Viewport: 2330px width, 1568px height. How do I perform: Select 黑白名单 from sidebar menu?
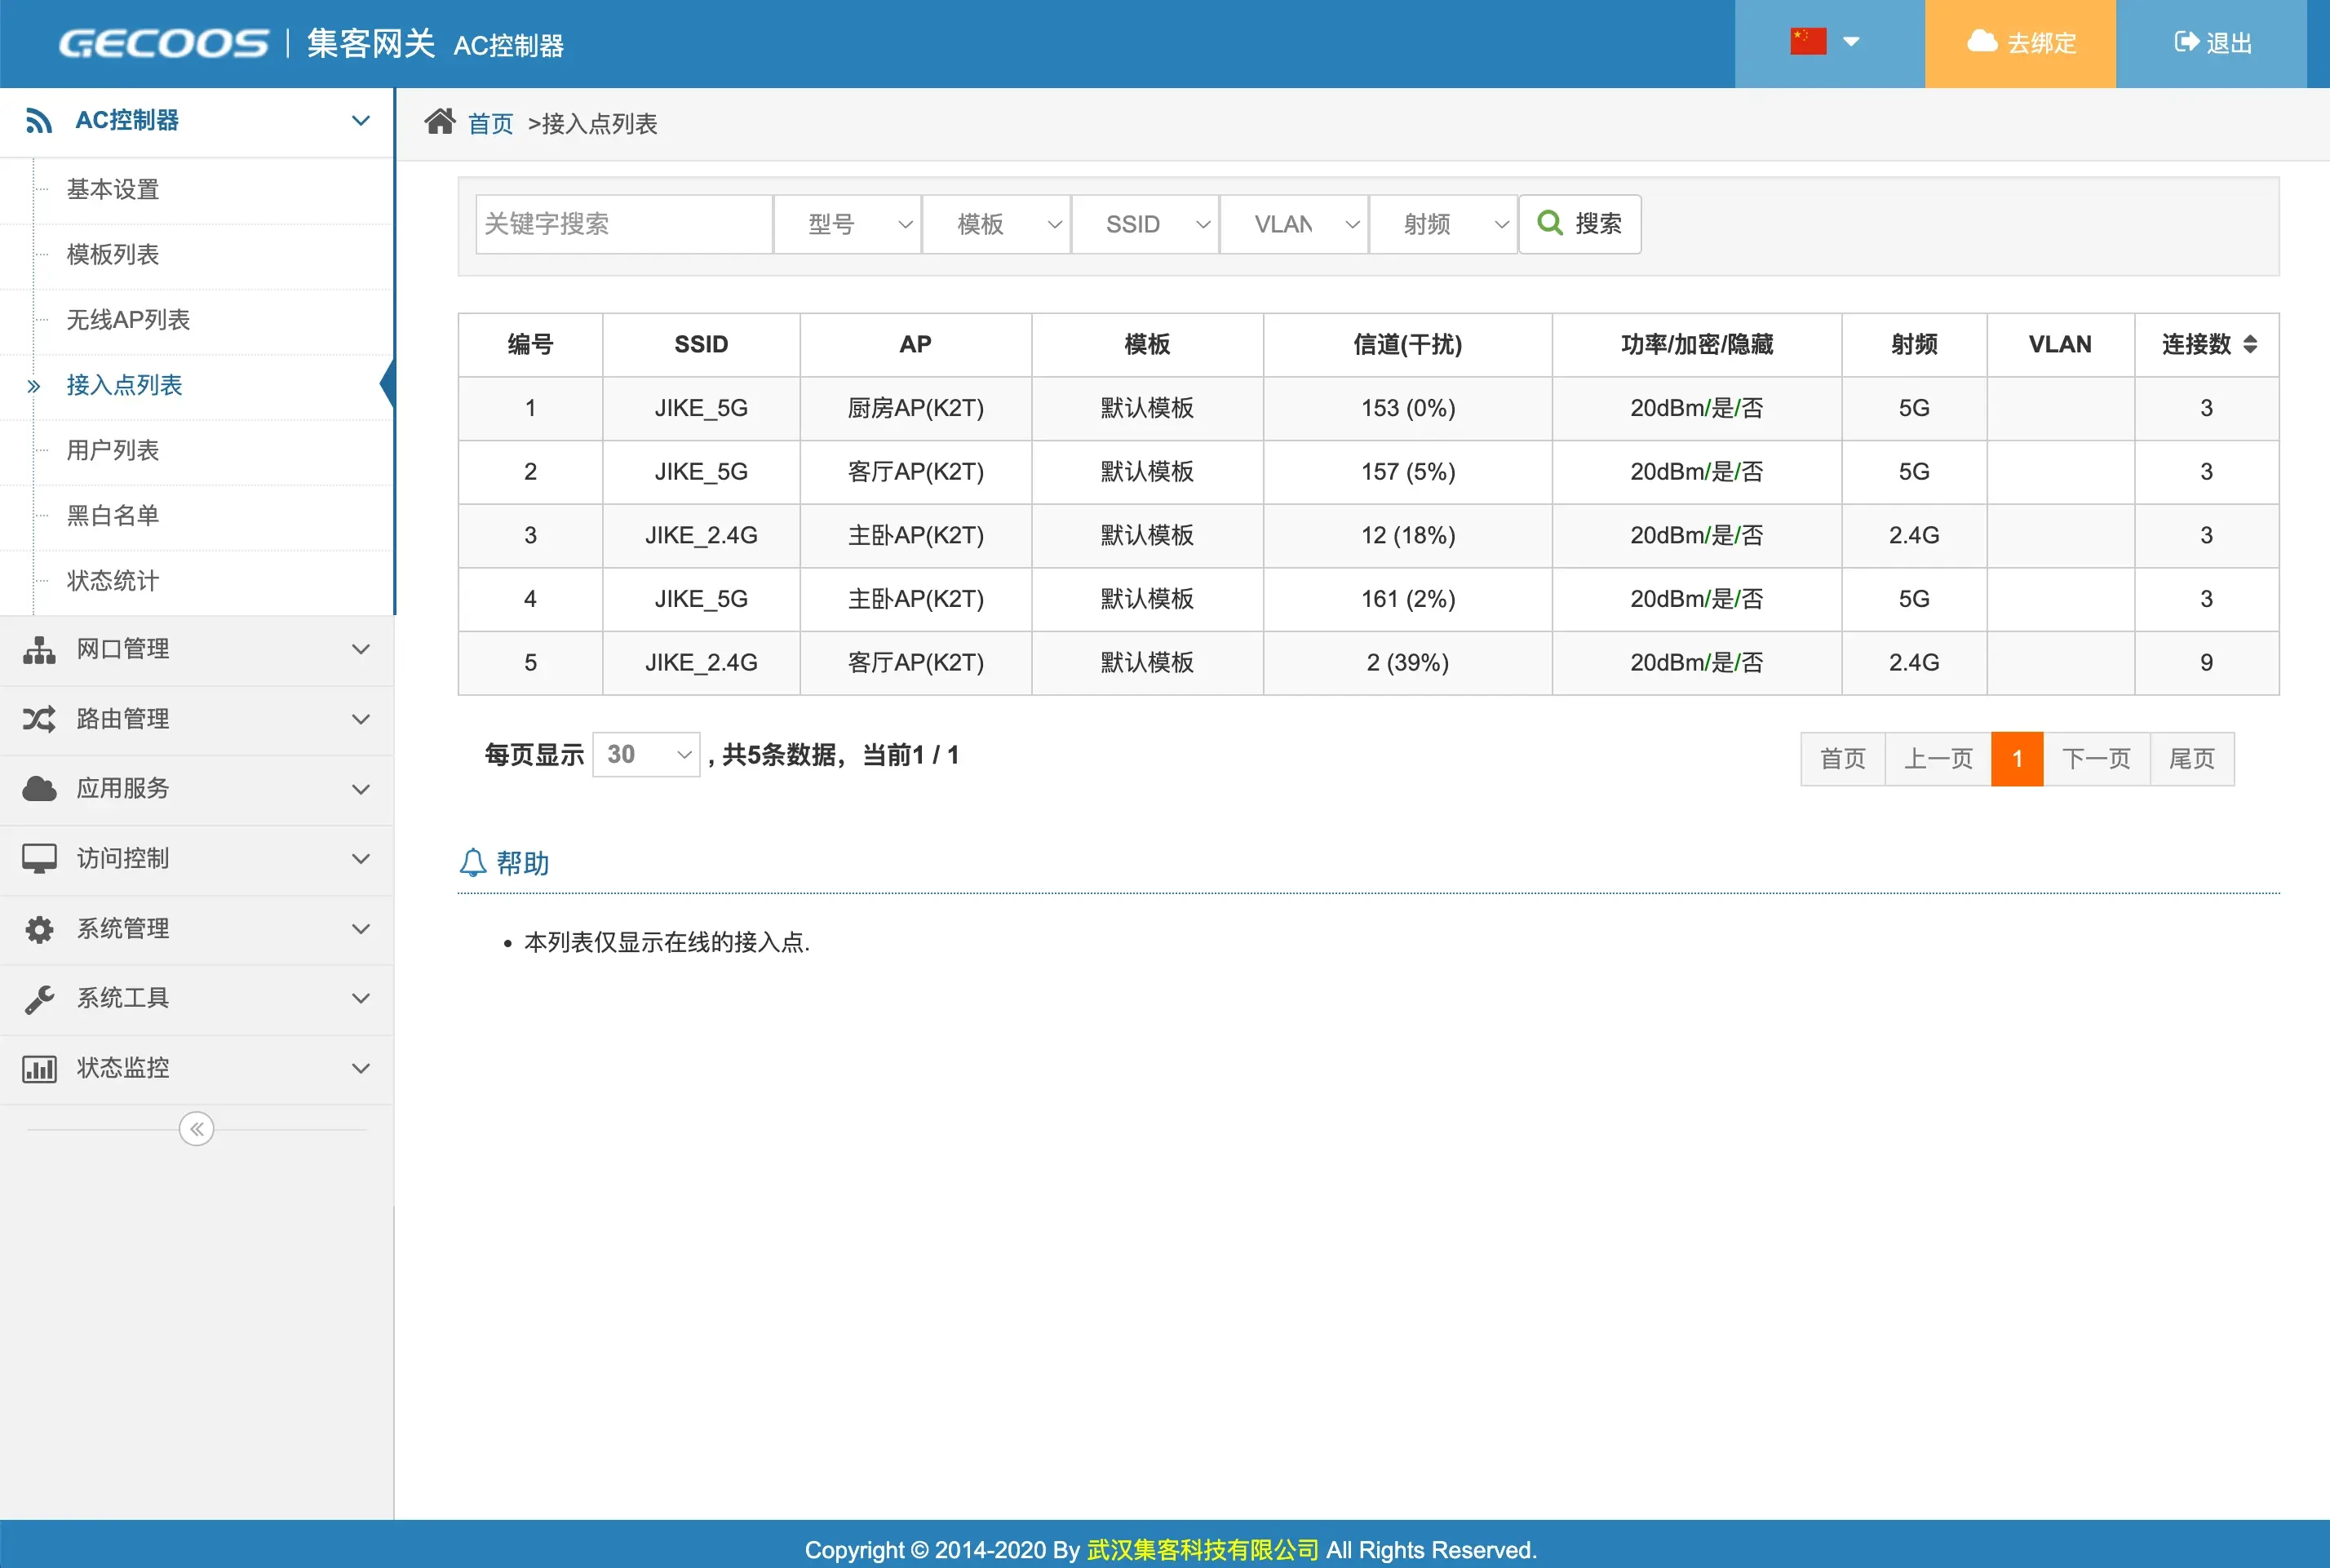(x=113, y=516)
